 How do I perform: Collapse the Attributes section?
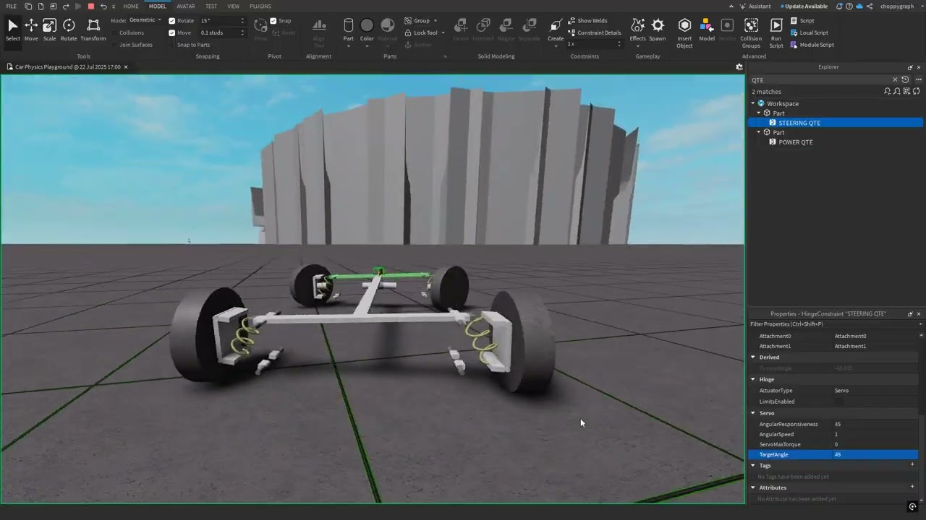click(x=753, y=487)
